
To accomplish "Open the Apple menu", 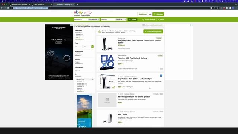I will (x=3, y=1).
